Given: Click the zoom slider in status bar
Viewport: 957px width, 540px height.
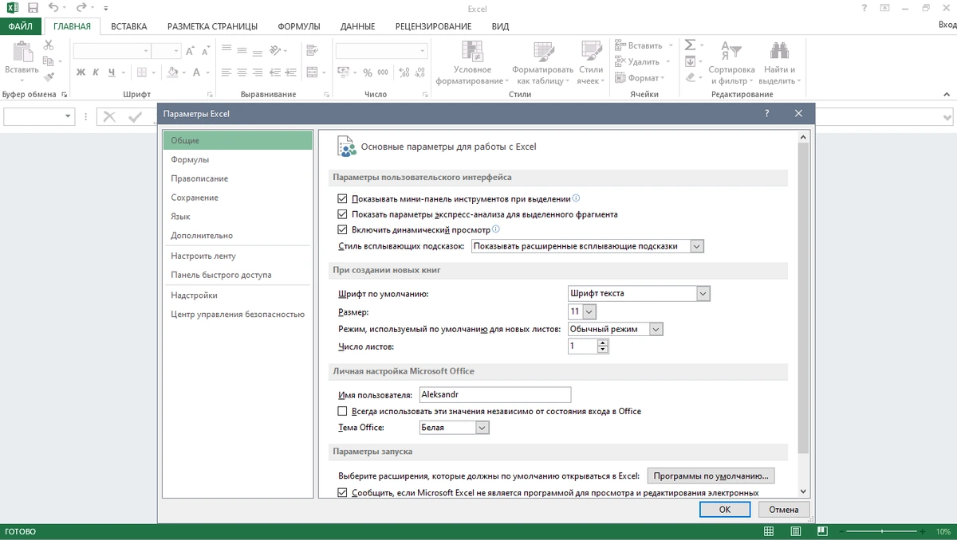Looking at the screenshot, I should coord(883,531).
